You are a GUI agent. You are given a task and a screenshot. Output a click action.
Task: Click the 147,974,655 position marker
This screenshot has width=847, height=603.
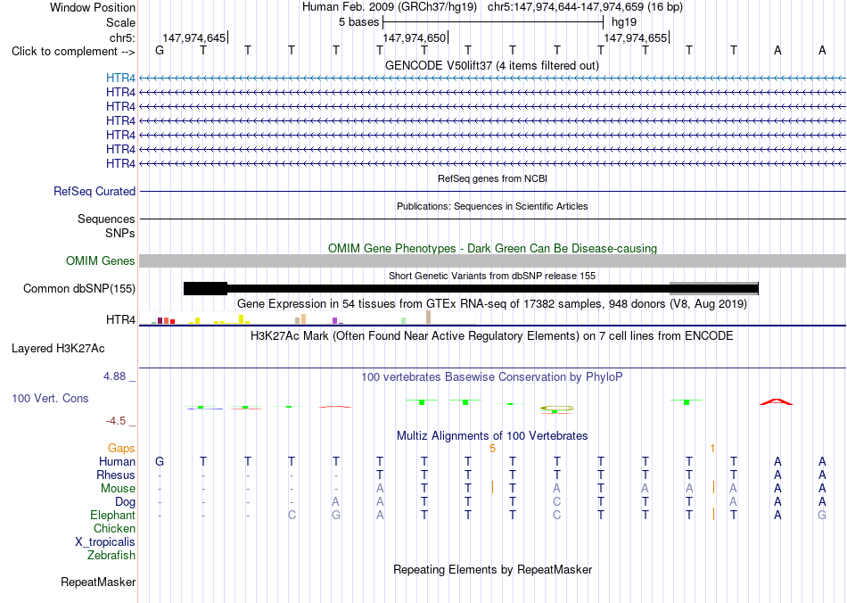pos(635,37)
